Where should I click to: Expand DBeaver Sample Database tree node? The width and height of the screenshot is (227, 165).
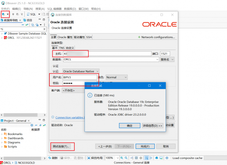pos(2,34)
